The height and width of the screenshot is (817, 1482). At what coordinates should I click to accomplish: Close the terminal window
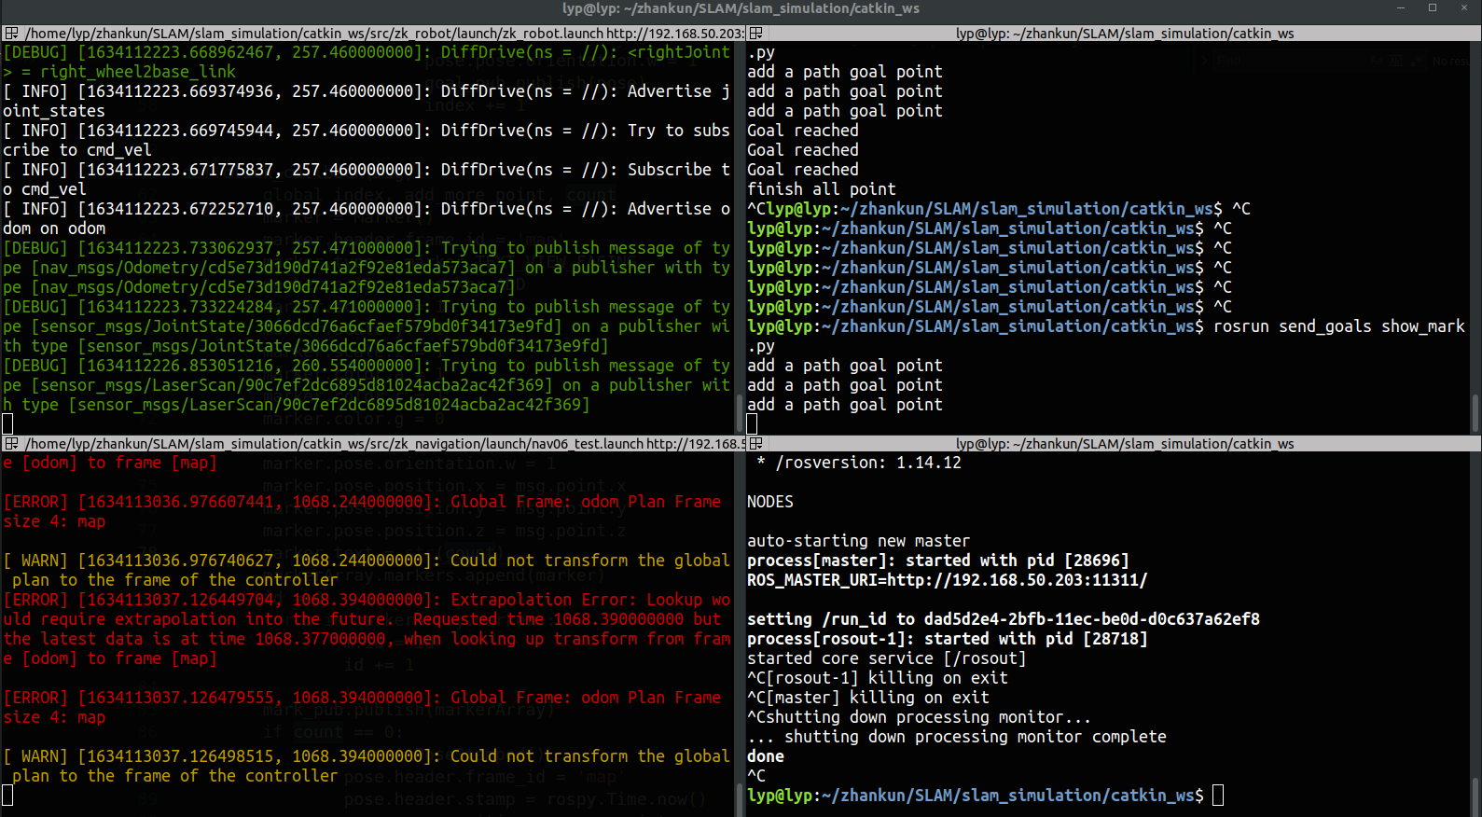point(1463,8)
